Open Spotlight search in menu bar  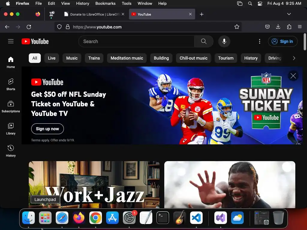click(250, 3)
